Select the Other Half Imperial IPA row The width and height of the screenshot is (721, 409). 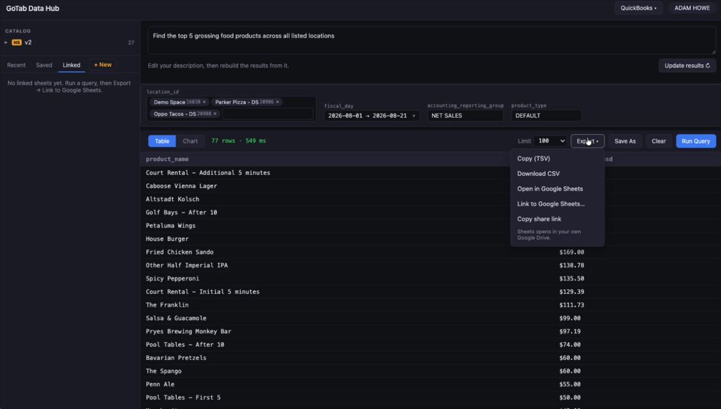pyautogui.click(x=431, y=265)
